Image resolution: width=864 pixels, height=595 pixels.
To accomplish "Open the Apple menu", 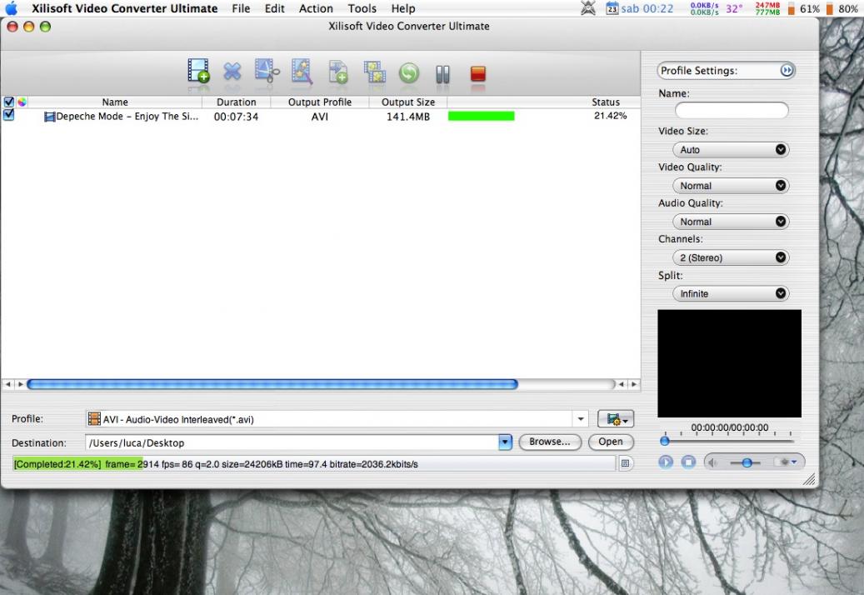I will [x=11, y=8].
